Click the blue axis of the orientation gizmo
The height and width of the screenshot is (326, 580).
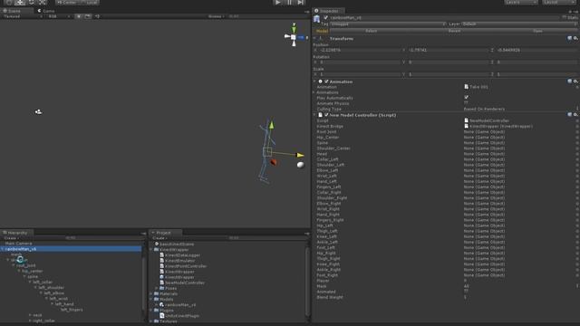click(x=301, y=37)
